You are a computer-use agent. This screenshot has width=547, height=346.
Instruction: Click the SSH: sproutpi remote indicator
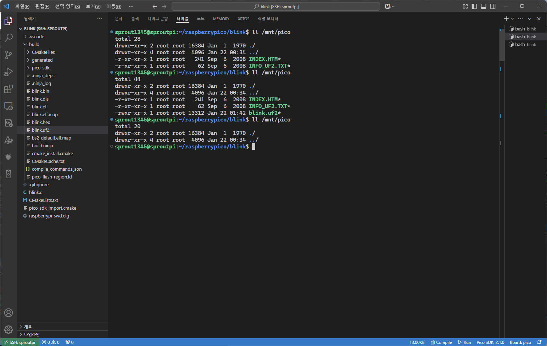(x=20, y=342)
